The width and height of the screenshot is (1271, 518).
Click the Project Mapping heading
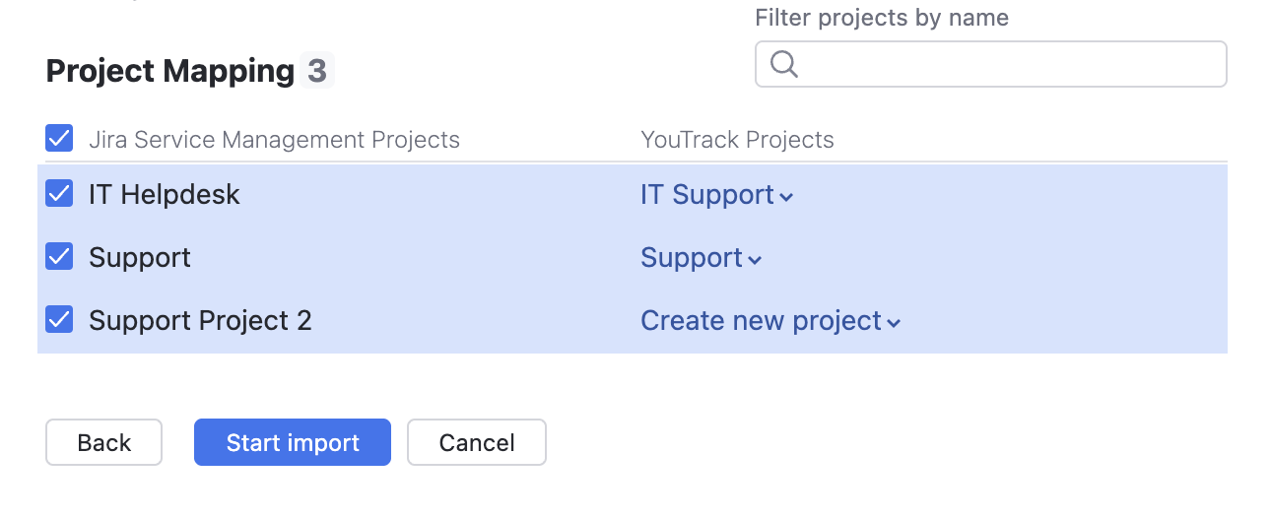[x=169, y=71]
